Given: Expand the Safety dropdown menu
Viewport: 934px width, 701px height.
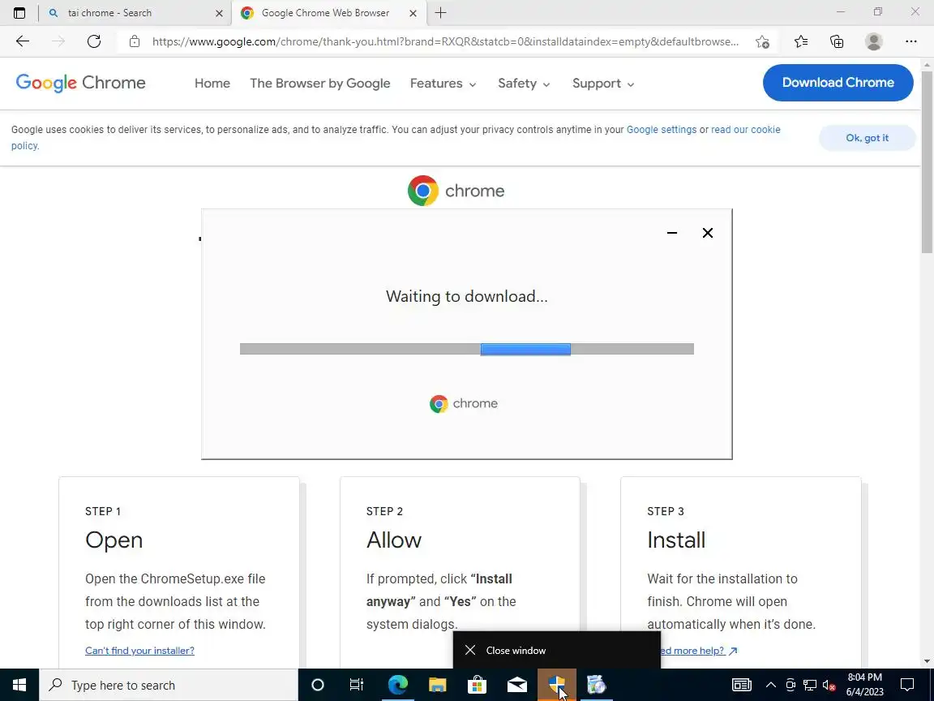Looking at the screenshot, I should tap(524, 84).
